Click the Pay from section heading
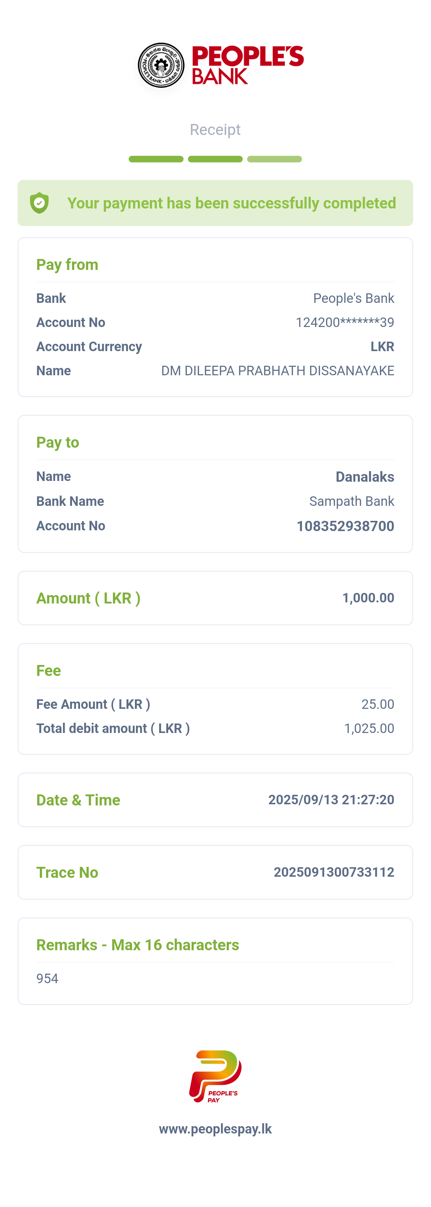The height and width of the screenshot is (1207, 431). (x=68, y=265)
